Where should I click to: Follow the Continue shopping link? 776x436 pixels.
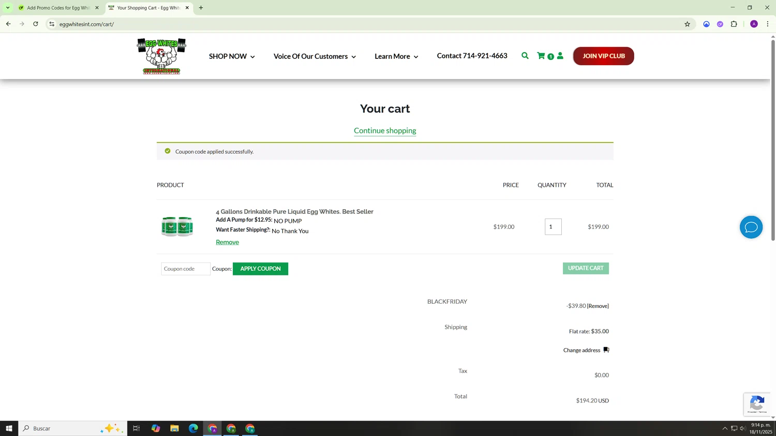coord(385,131)
